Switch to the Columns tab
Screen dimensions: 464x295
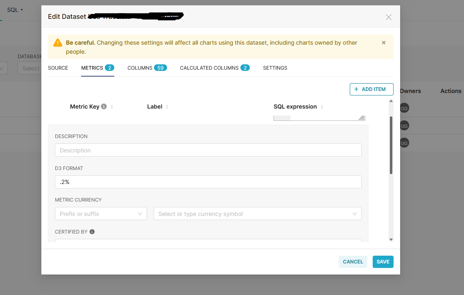tap(147, 68)
